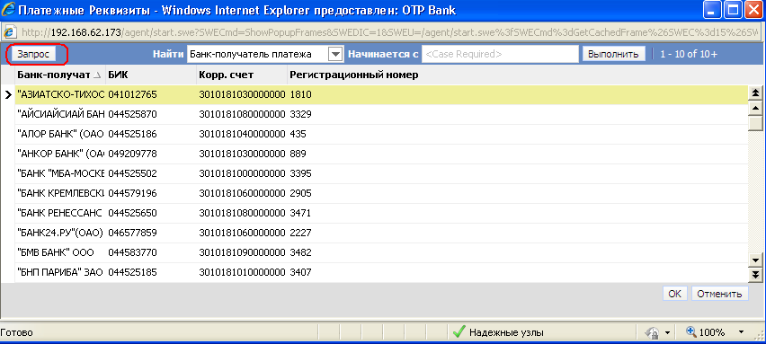The image size is (766, 344).
Task: Click BIK cell 044525650
Action: pos(132,213)
